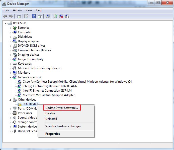Click Update Driver Software toolbar icon
The image size is (174, 150).
click(55, 16)
